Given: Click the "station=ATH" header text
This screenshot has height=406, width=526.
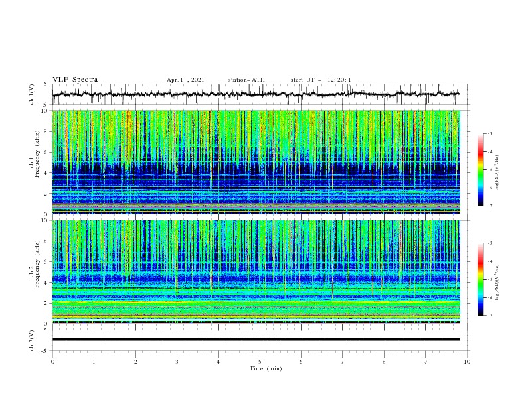Looking at the screenshot, I should [246, 80].
